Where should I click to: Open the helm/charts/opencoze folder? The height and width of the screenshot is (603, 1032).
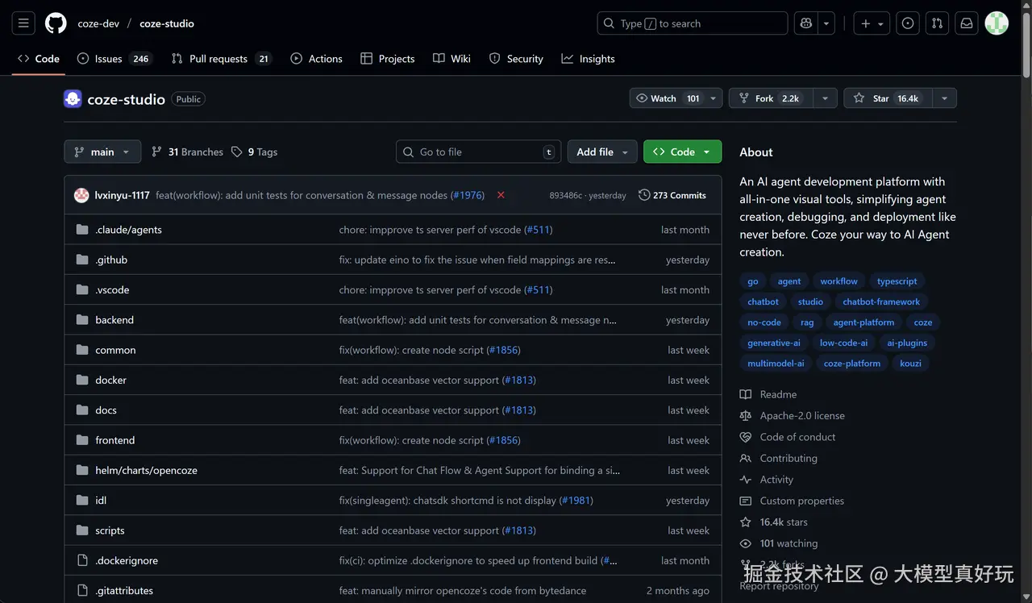click(146, 470)
